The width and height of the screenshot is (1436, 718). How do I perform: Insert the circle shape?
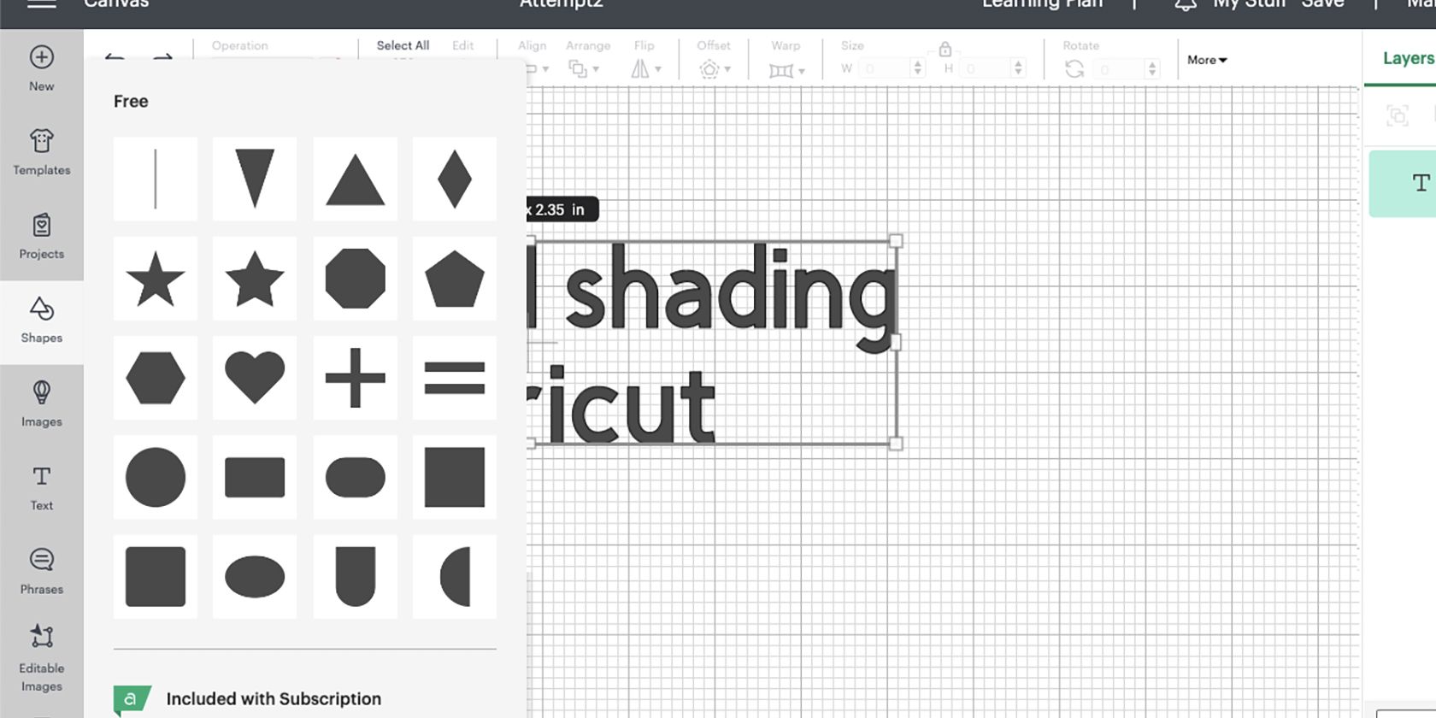[155, 477]
